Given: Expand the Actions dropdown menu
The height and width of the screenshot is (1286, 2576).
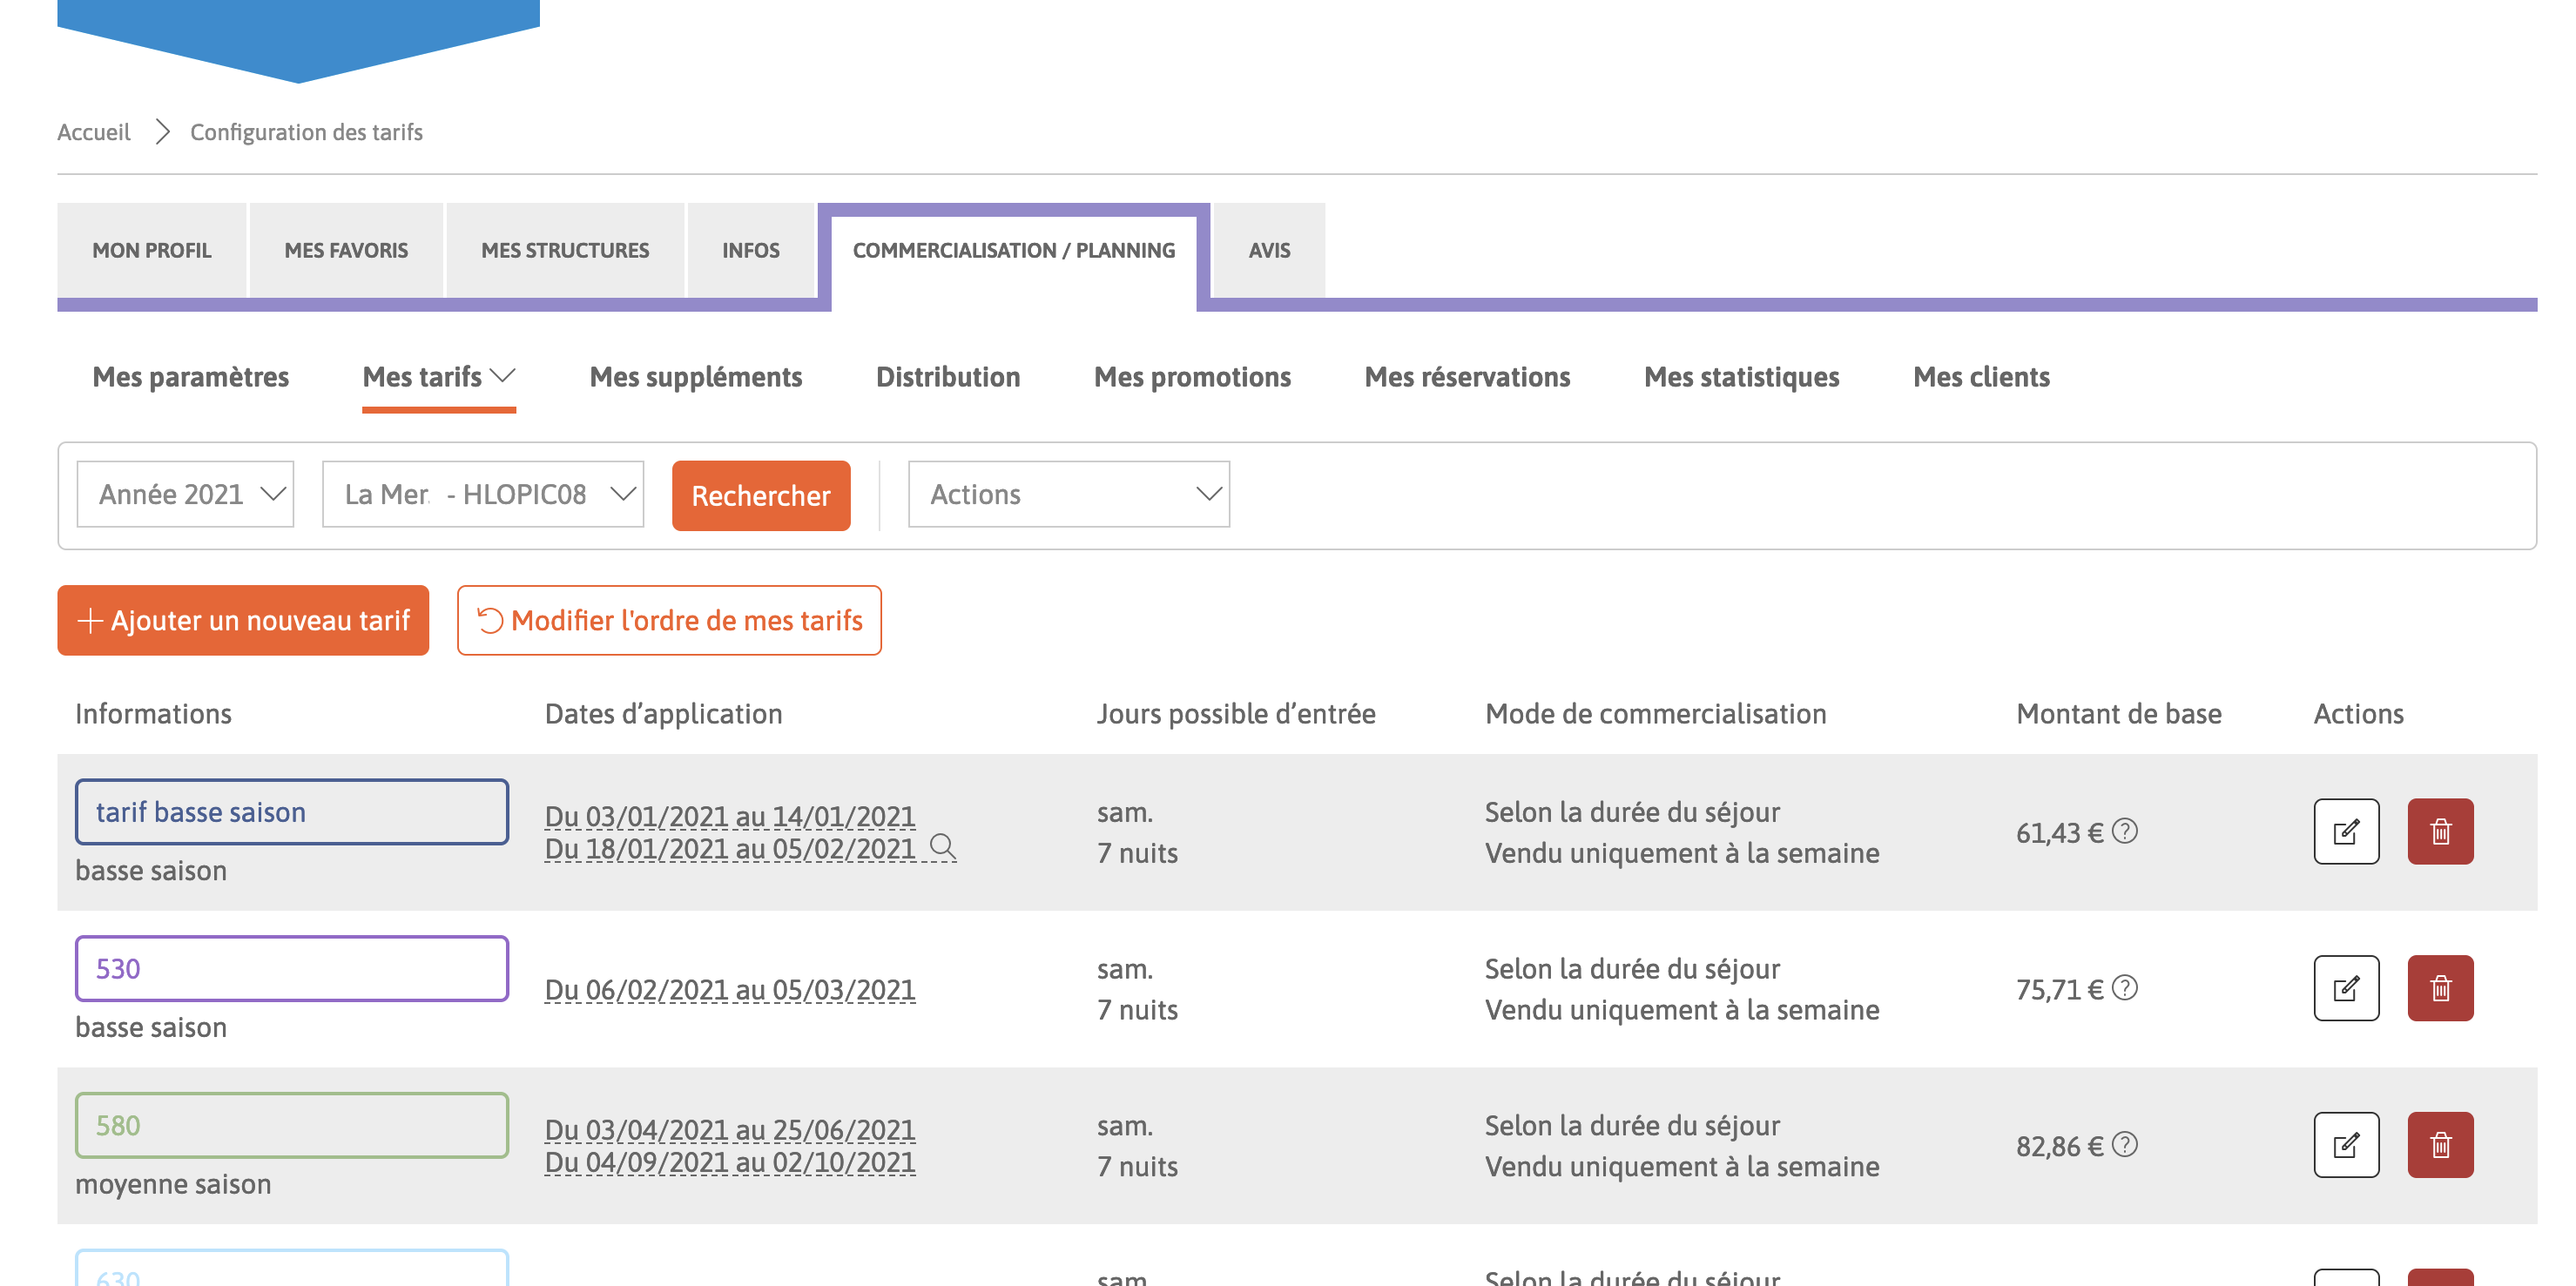Looking at the screenshot, I should (1069, 493).
